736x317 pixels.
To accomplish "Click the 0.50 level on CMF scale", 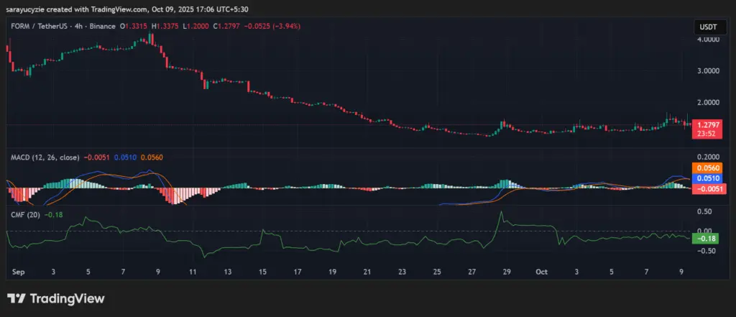I will (x=704, y=211).
